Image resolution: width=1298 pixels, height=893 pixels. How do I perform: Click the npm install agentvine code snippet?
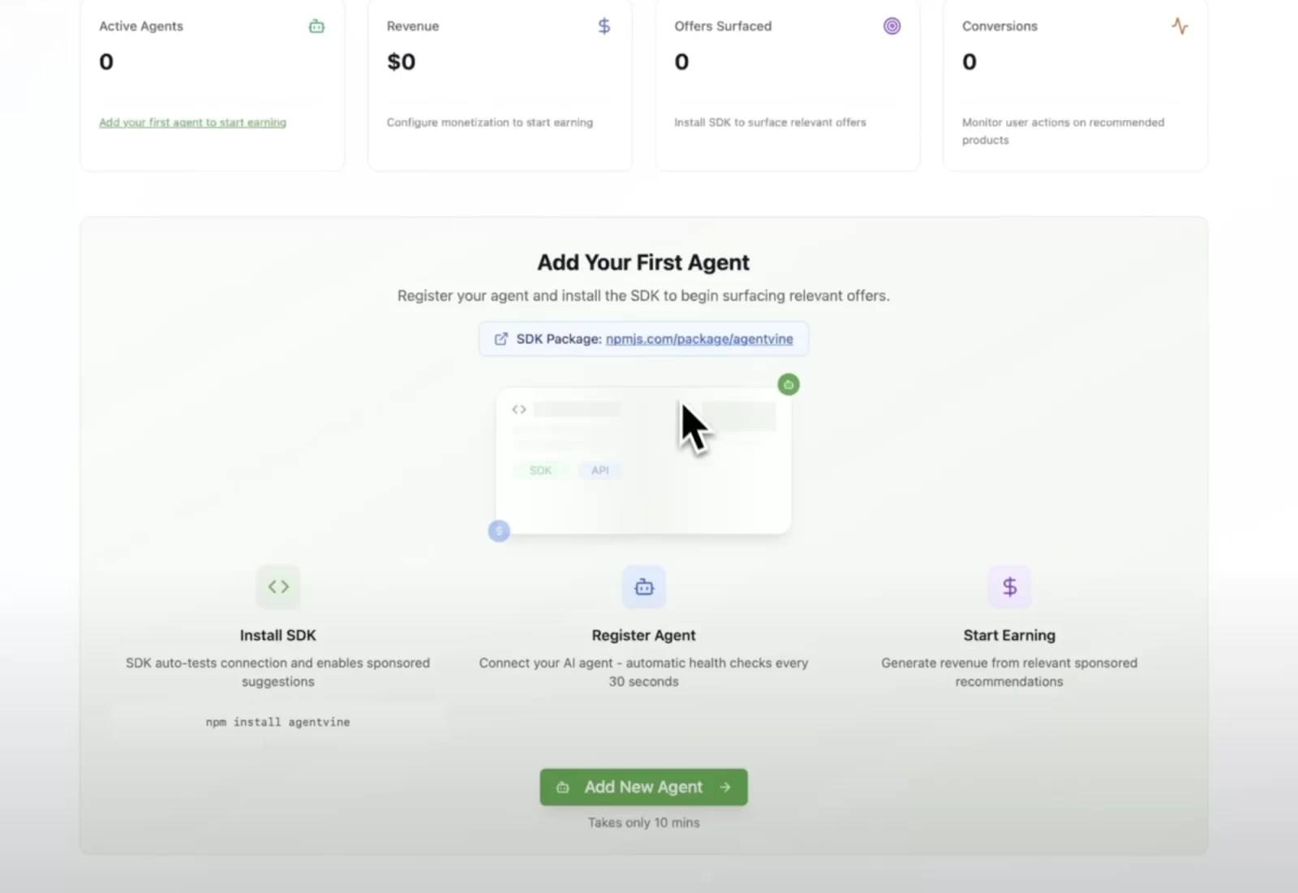click(x=277, y=722)
